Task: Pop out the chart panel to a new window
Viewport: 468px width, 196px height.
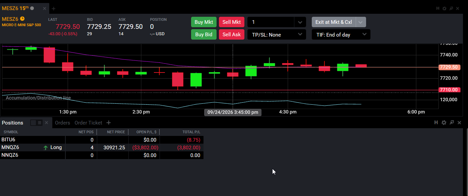Action: 452,8
